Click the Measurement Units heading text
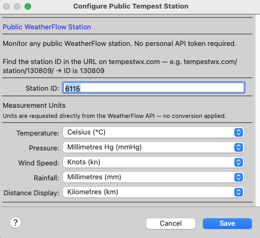This screenshot has width=260, height=238. click(x=34, y=106)
